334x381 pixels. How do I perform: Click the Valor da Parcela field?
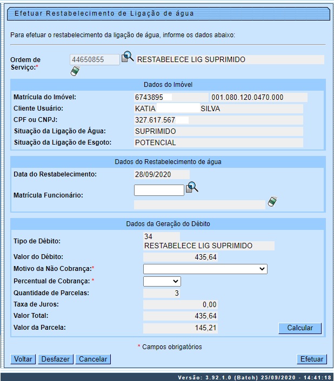(181, 328)
